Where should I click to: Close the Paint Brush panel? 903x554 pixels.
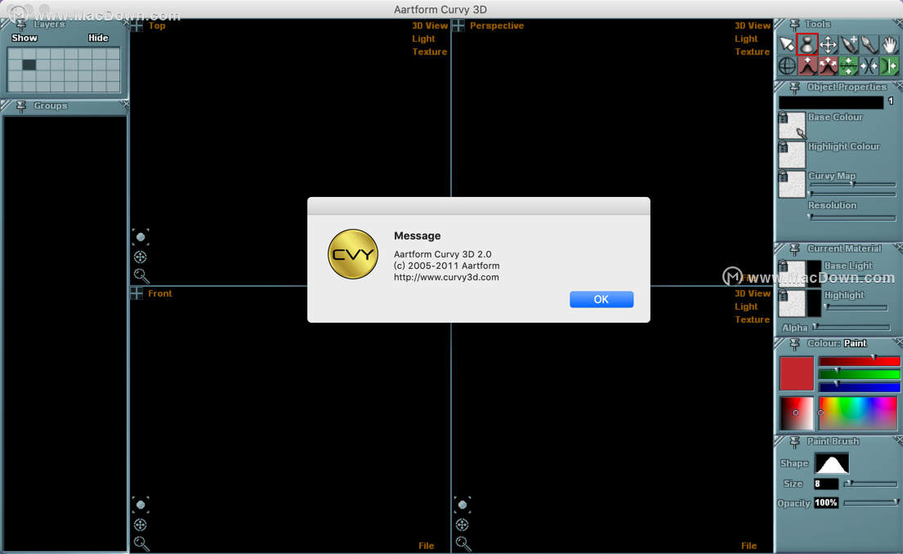tap(898, 440)
